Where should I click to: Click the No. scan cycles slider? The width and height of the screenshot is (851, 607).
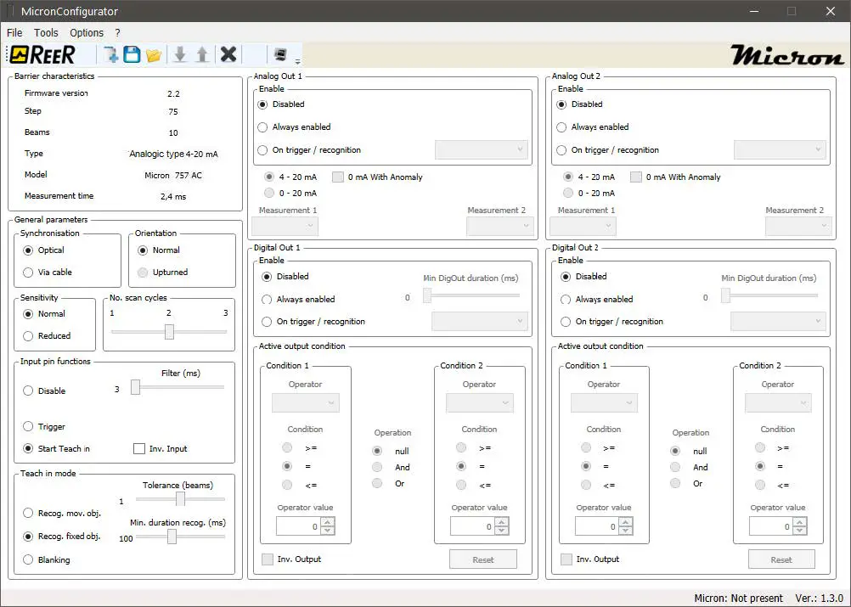click(x=169, y=332)
